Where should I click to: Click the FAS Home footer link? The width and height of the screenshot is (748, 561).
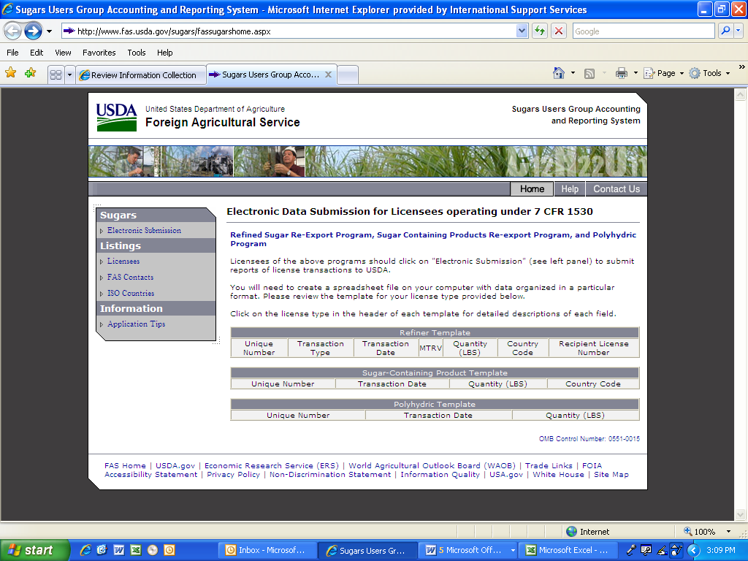click(125, 465)
